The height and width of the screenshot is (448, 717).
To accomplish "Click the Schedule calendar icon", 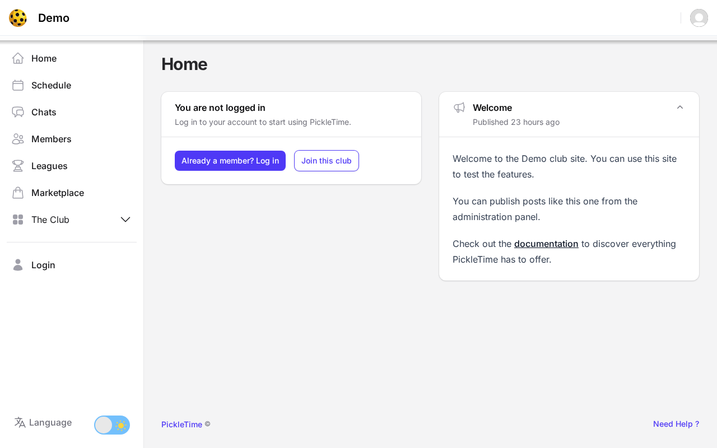I will click(18, 85).
